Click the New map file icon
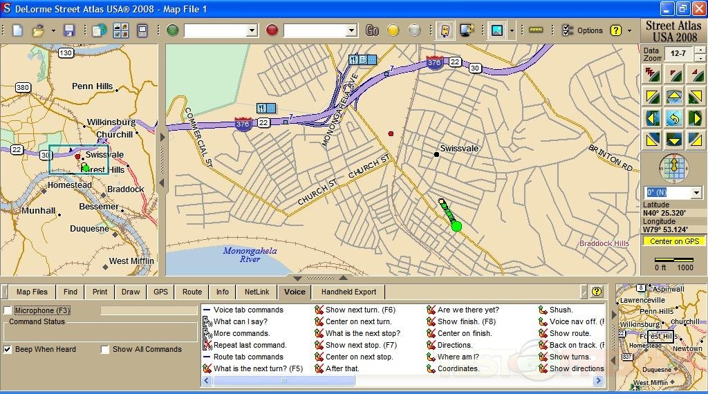 pyautogui.click(x=17, y=30)
